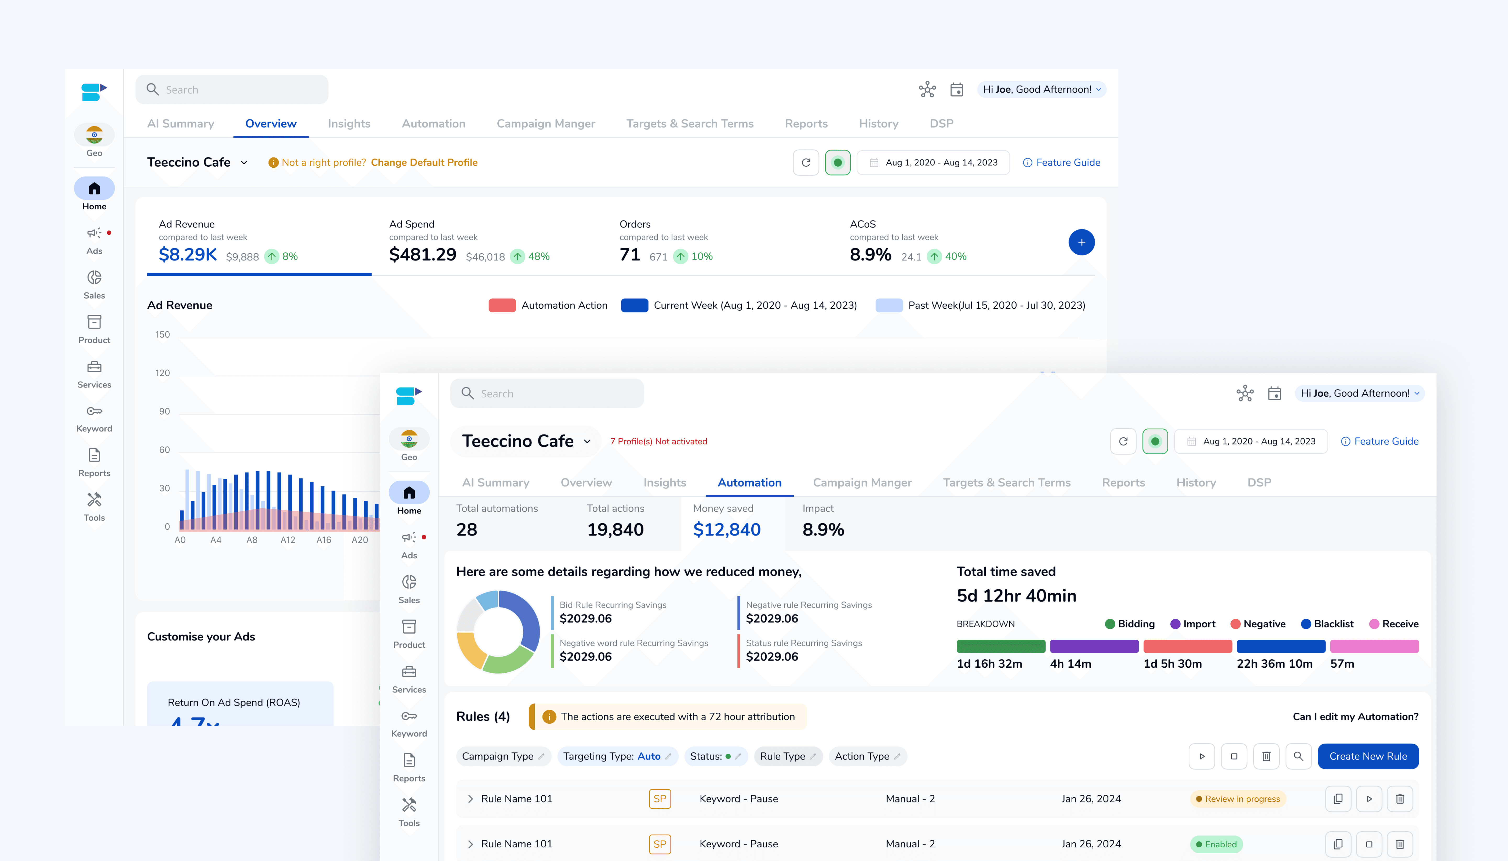Click the rules search magnifier icon
The image size is (1508, 861).
1298,756
